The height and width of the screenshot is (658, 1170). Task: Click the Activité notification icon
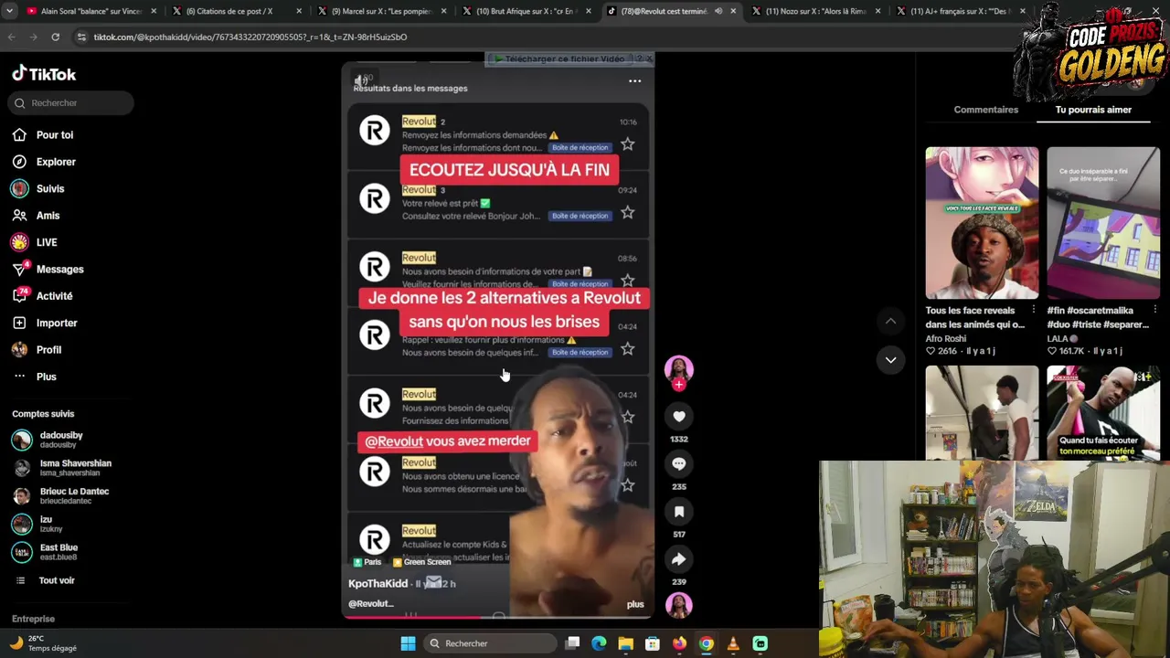click(19, 295)
